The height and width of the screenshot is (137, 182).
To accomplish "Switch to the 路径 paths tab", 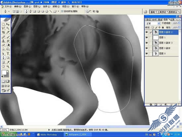I will tap(148, 20).
